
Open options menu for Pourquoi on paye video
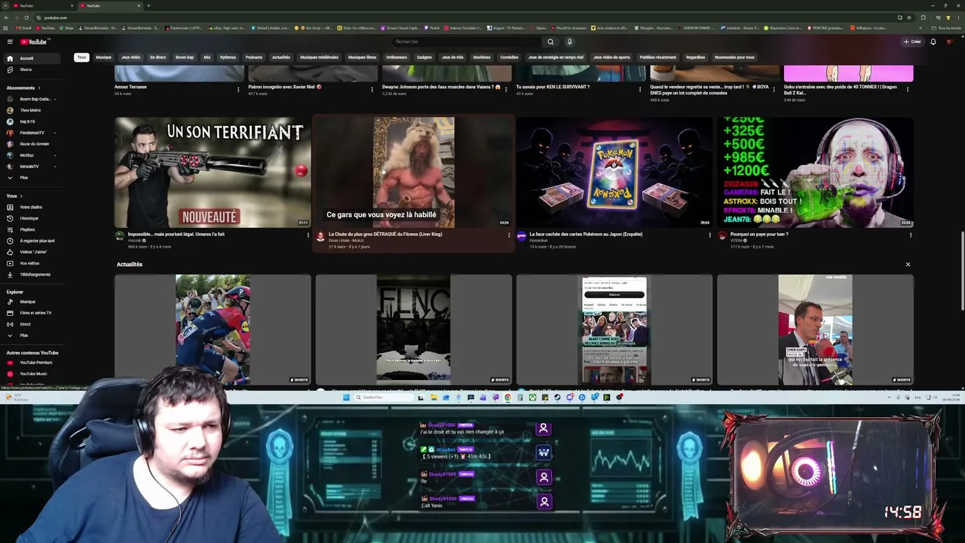click(911, 235)
